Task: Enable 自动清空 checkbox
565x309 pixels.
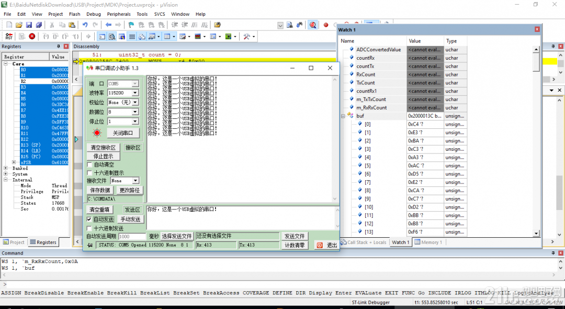Action: tap(90, 164)
